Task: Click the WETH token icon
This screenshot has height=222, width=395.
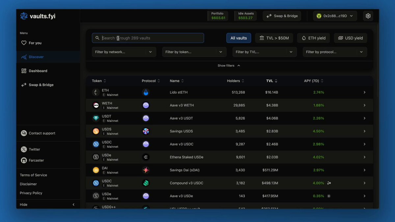Action: point(96,105)
